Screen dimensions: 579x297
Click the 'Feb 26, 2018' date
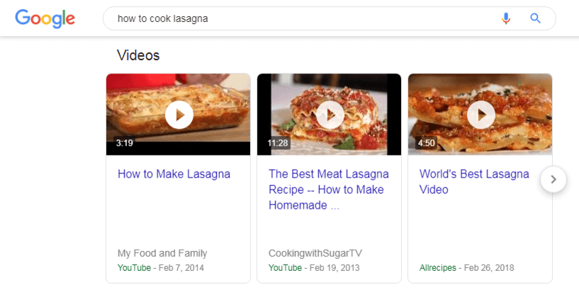coord(489,268)
